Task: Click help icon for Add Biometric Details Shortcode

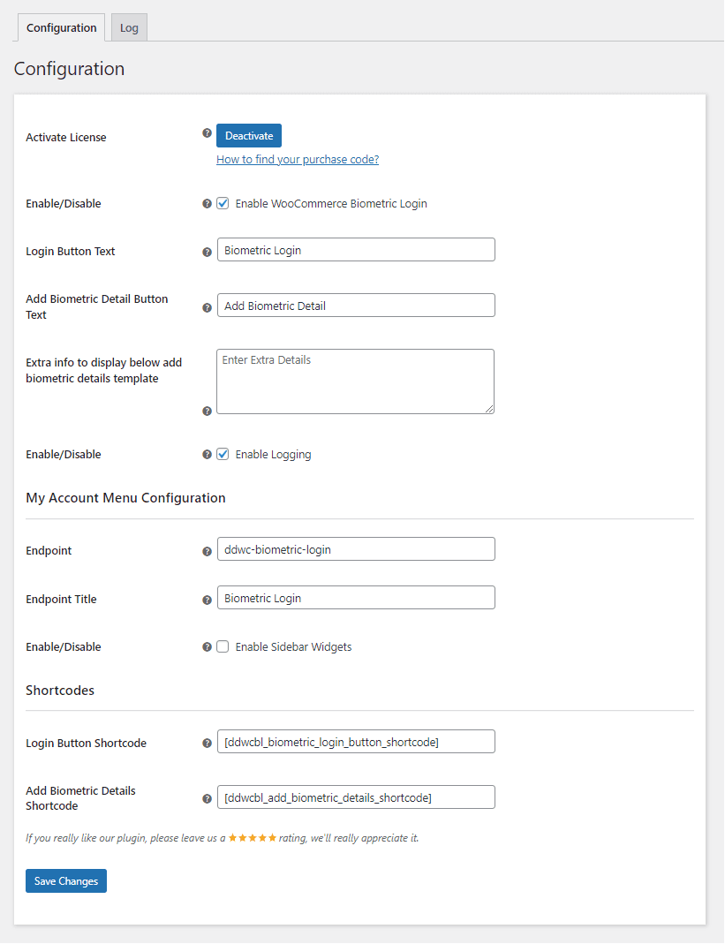Action: 207,799
